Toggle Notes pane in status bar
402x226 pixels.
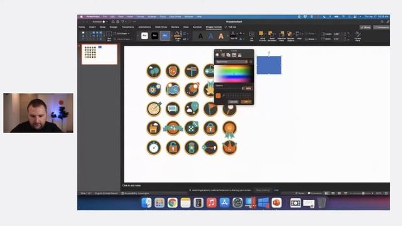(300, 193)
